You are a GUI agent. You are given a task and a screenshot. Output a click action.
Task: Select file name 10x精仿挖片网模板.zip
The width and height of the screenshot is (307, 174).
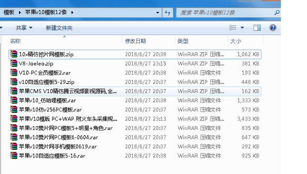tap(46, 55)
